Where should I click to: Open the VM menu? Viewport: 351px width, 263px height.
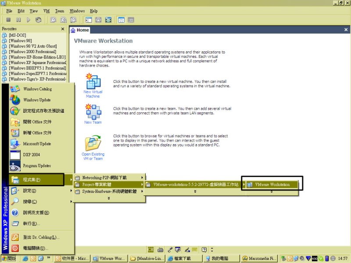47,11
